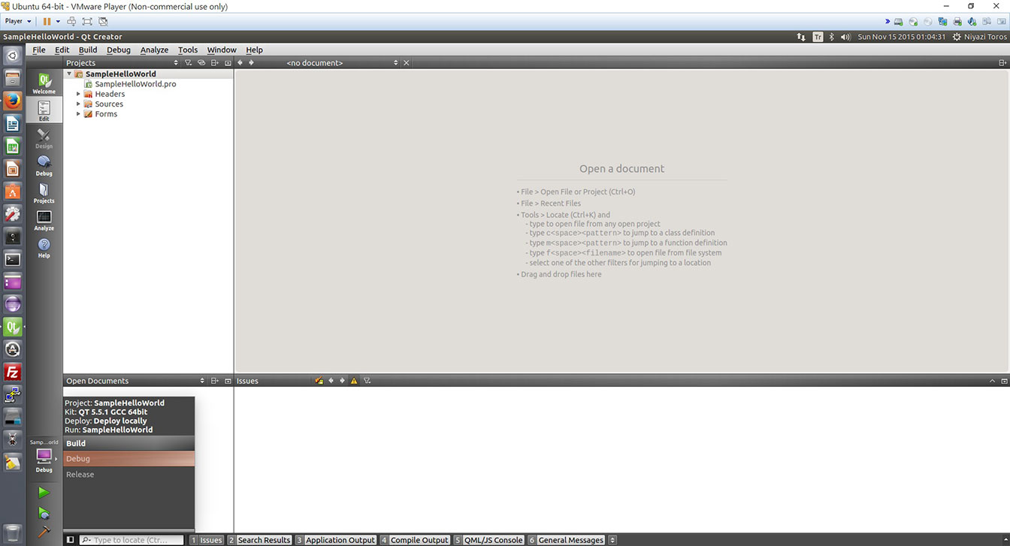The width and height of the screenshot is (1010, 546).
Task: Show the Search Results output tab
Action: (x=259, y=540)
